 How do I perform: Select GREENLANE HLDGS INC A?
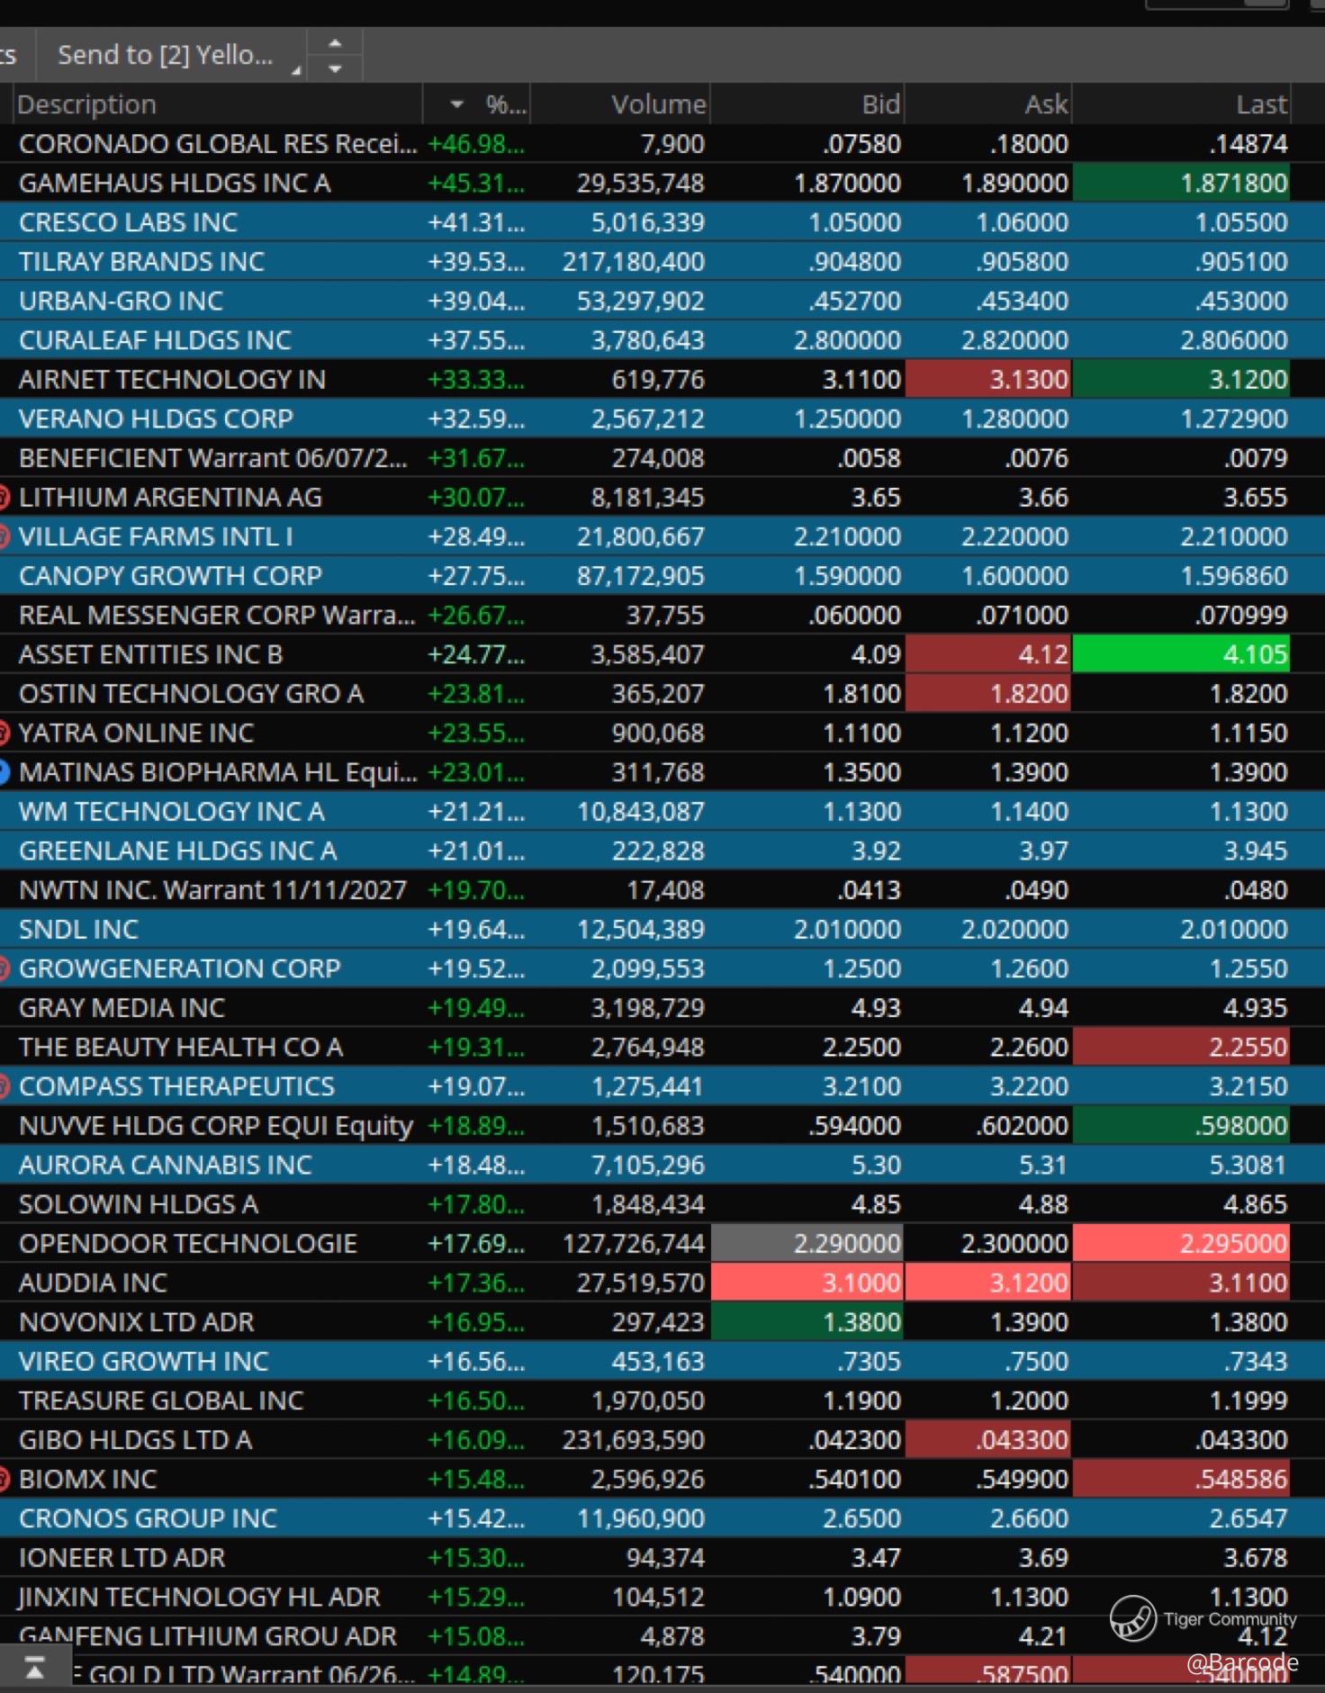177,851
